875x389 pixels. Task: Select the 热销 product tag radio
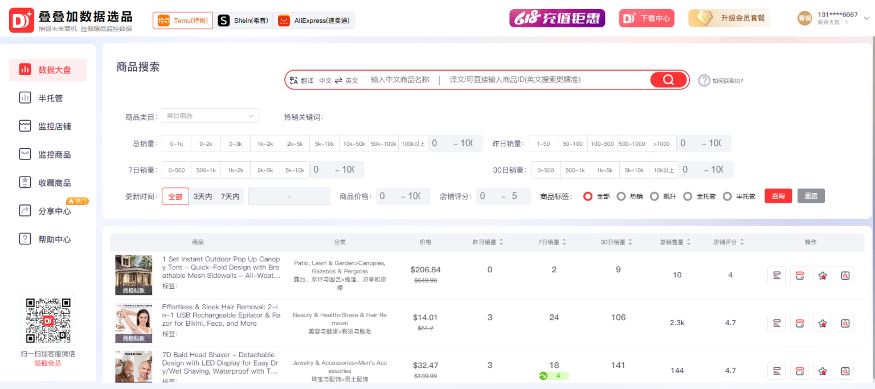621,196
